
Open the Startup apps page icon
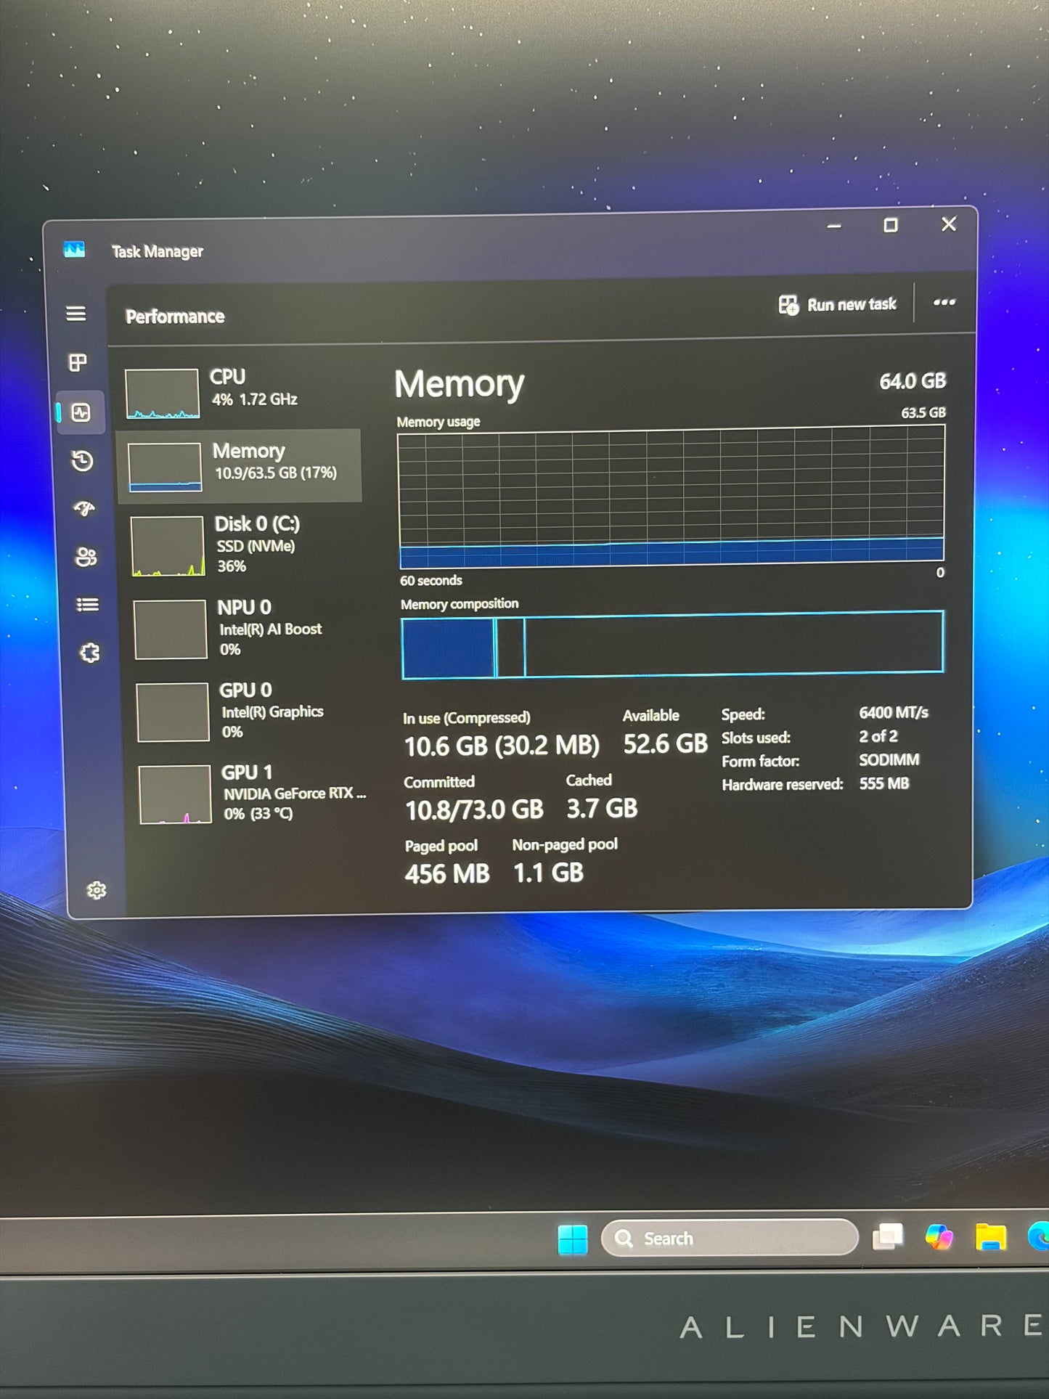(x=84, y=508)
